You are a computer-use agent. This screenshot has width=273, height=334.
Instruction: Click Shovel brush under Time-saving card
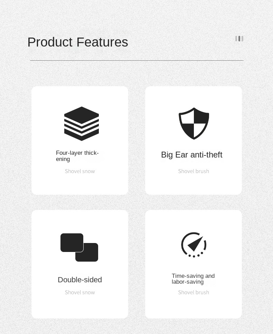194,292
